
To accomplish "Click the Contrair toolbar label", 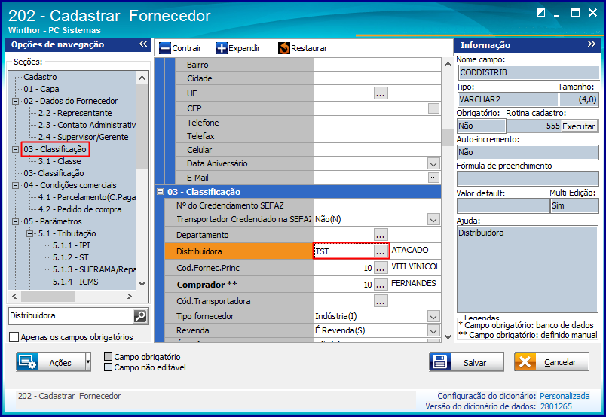I will (x=187, y=48).
